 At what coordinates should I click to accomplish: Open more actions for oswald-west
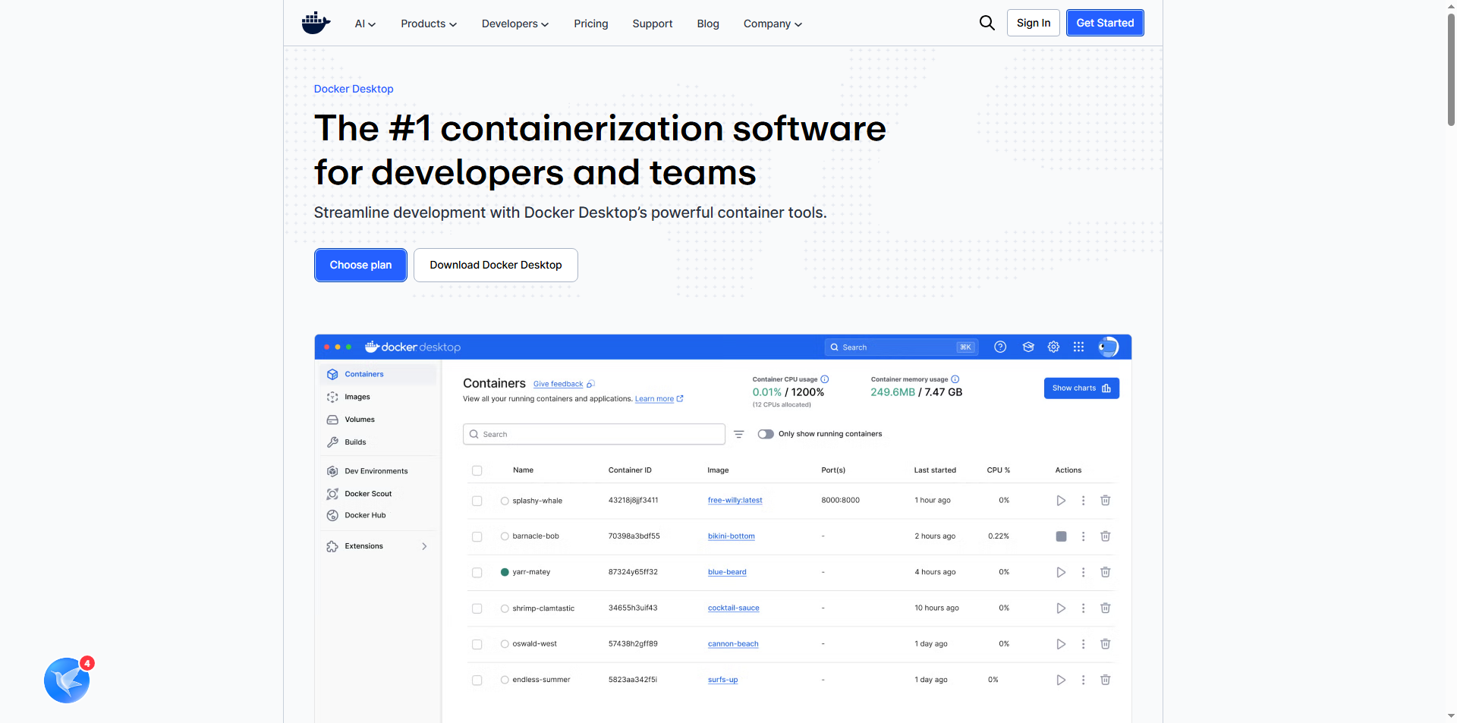(x=1083, y=644)
